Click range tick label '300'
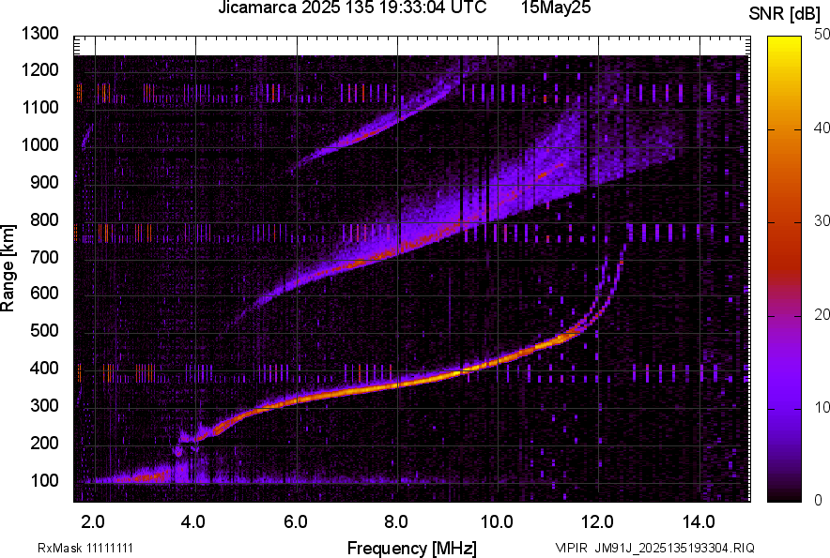This screenshot has width=830, height=558. 44,405
